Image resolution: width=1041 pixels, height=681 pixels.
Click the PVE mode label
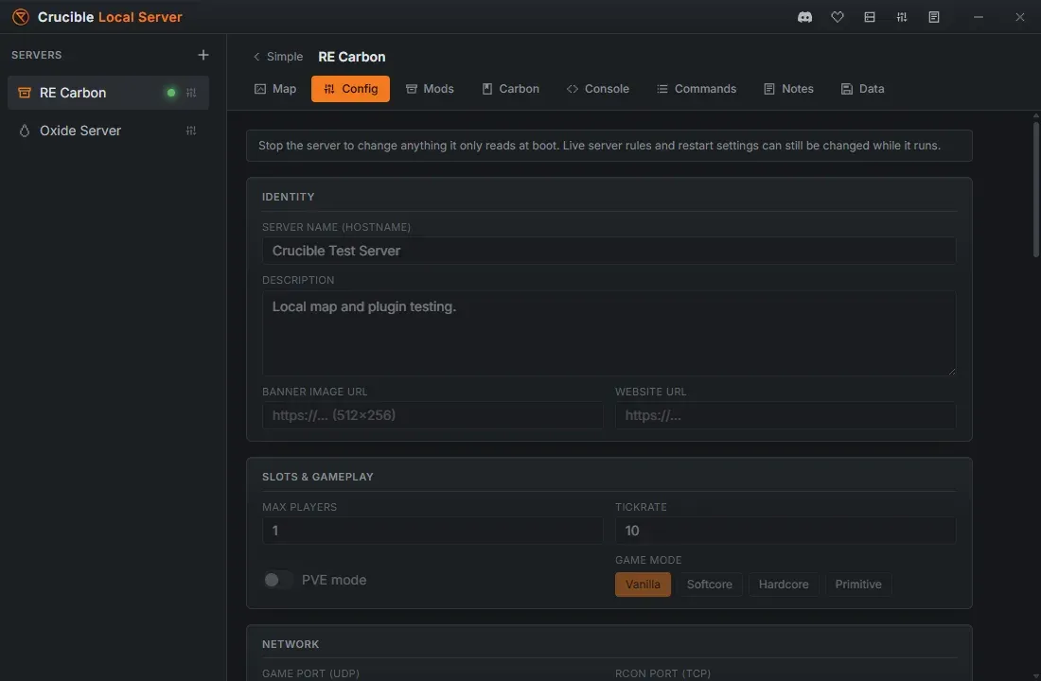(x=334, y=580)
